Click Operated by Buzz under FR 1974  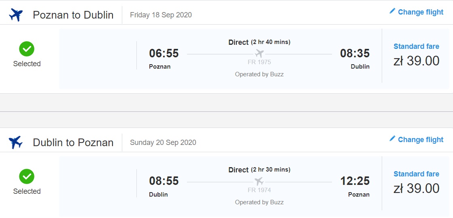click(x=259, y=202)
